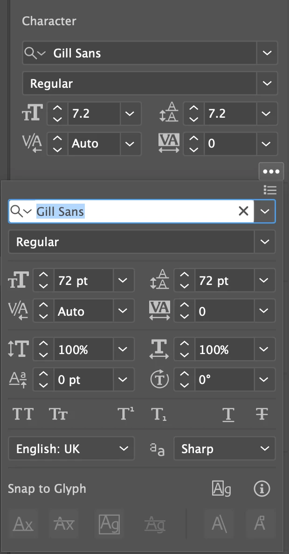
Task: Click the Character panel heading
Action: click(x=49, y=21)
